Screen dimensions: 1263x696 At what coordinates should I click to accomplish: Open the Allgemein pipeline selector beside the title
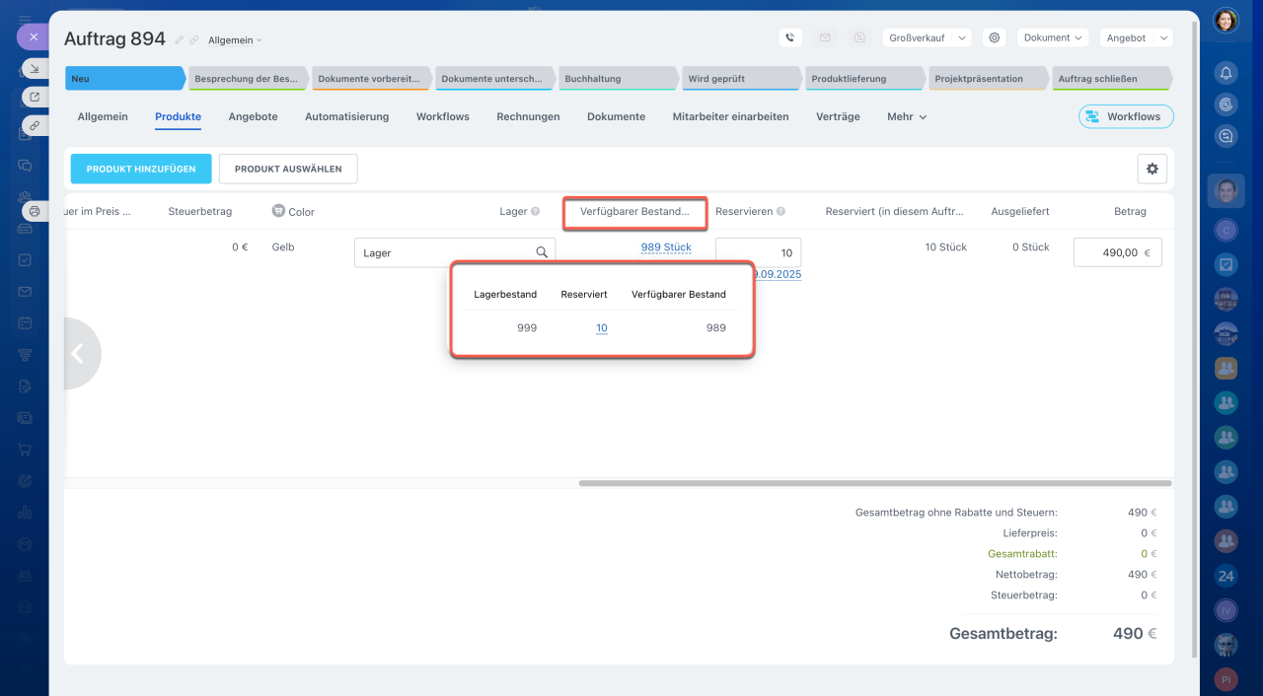(x=235, y=40)
